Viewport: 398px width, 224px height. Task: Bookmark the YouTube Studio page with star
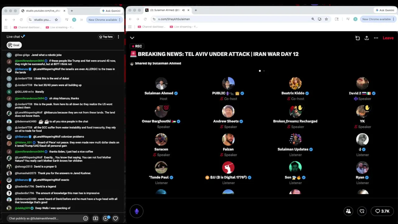tap(56, 20)
